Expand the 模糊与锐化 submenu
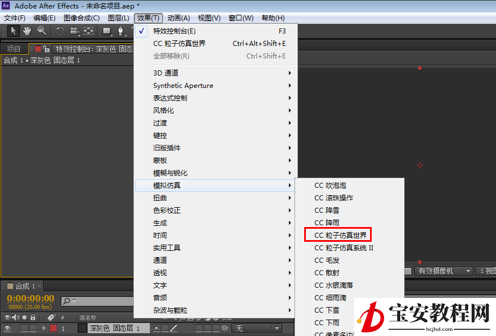 (x=216, y=173)
